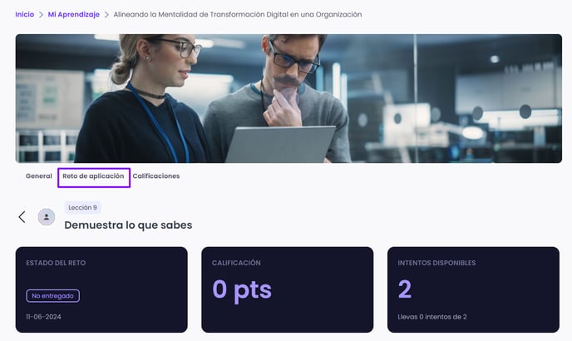572x341 pixels.
Task: Click the date 11-06-2024
Action: pos(43,317)
